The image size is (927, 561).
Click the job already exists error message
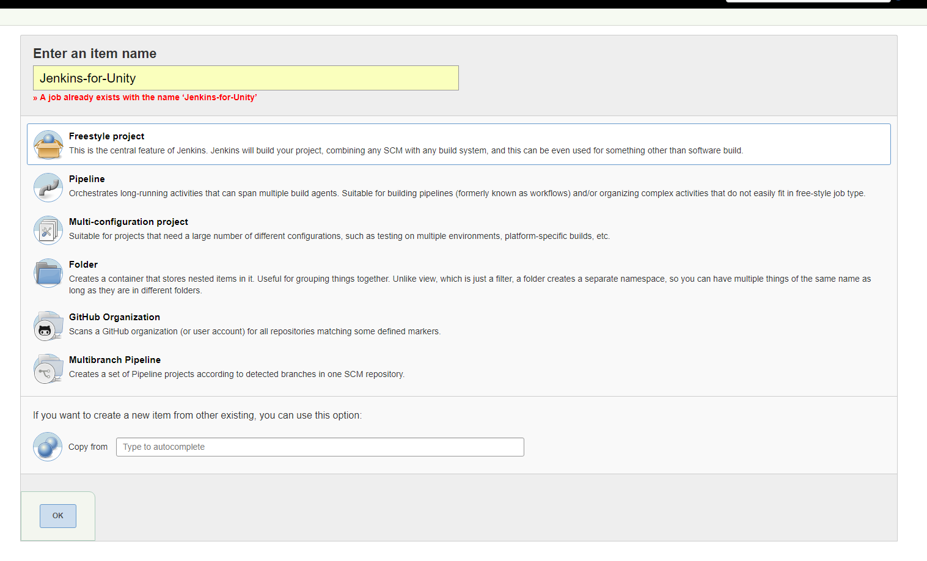[145, 97]
